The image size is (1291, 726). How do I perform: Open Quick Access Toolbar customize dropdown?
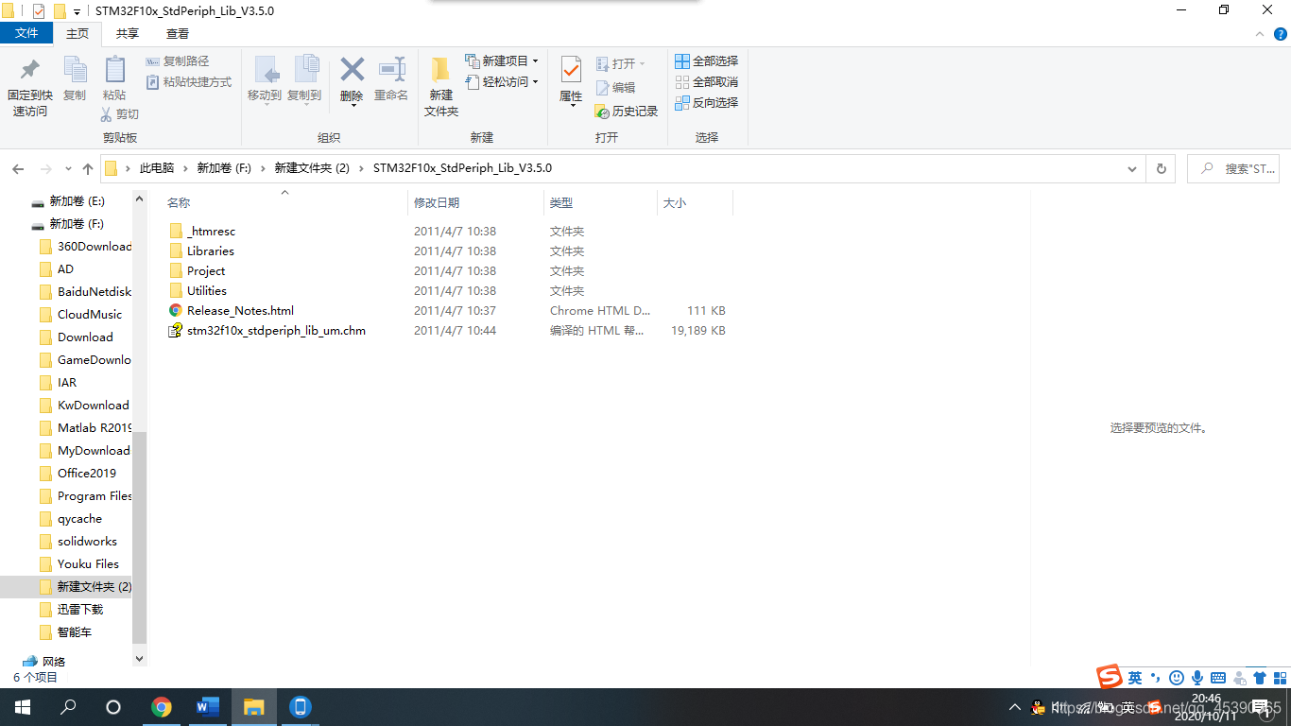click(77, 11)
